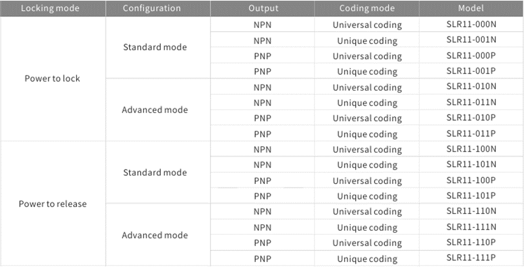Click the Configuration column header
525x271 pixels.
(152, 8)
